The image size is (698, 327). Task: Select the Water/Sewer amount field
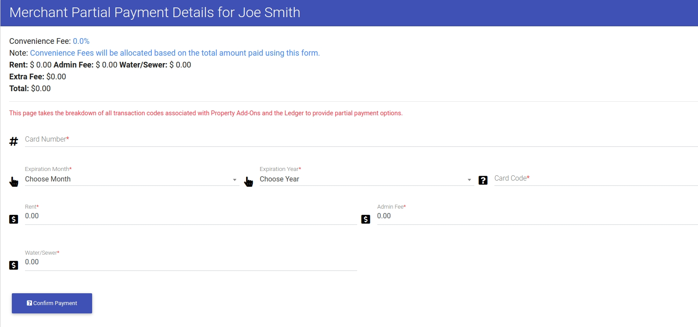click(x=191, y=262)
